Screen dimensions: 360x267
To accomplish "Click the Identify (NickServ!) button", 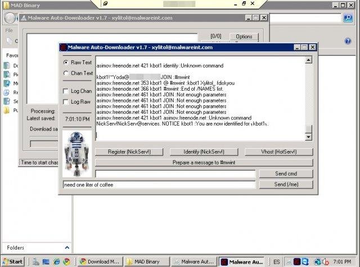I will pos(204,152).
